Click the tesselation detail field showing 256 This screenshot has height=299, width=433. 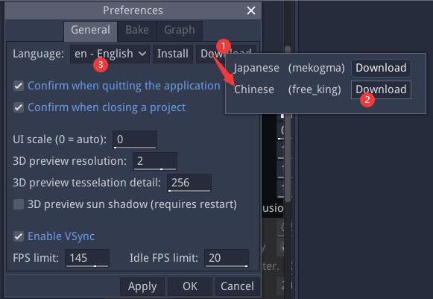(x=189, y=183)
